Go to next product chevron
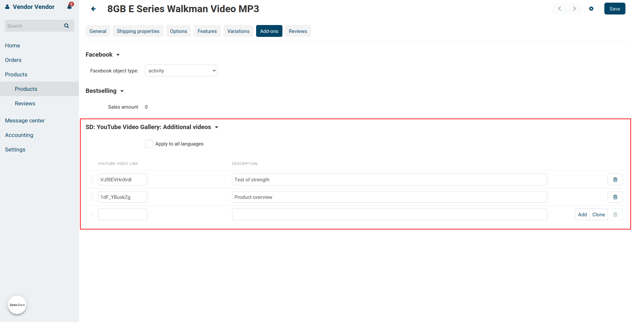 (574, 9)
